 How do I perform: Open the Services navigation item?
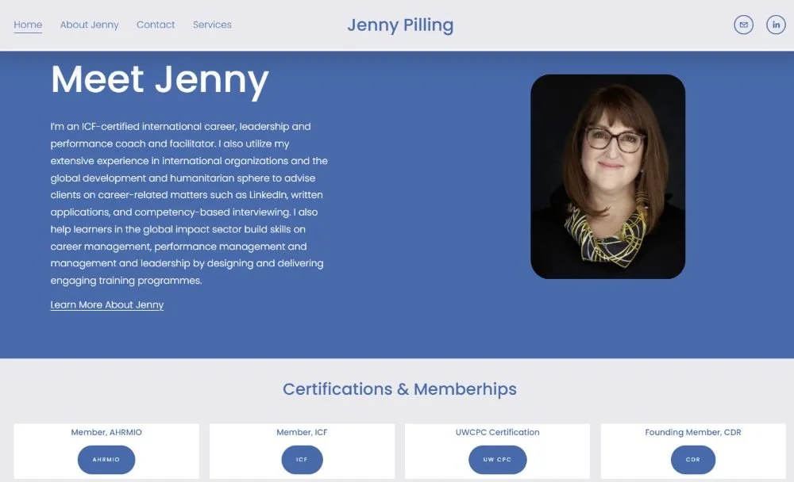[212, 25]
